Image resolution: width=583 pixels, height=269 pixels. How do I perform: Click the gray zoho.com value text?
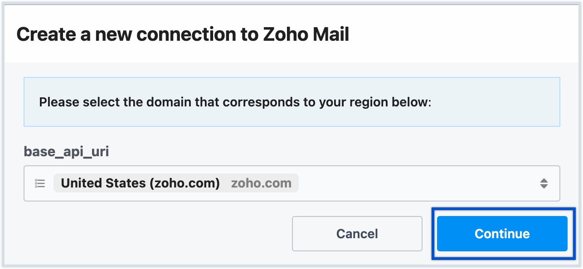click(261, 183)
